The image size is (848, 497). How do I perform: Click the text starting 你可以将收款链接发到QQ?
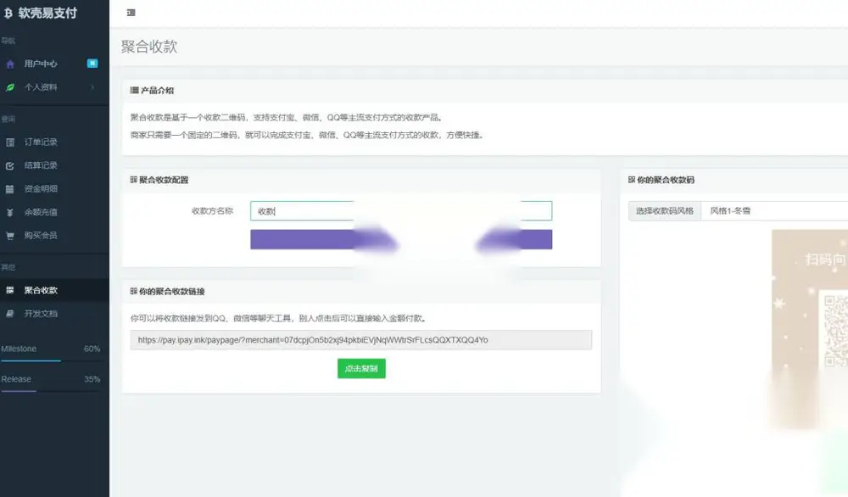coord(279,319)
